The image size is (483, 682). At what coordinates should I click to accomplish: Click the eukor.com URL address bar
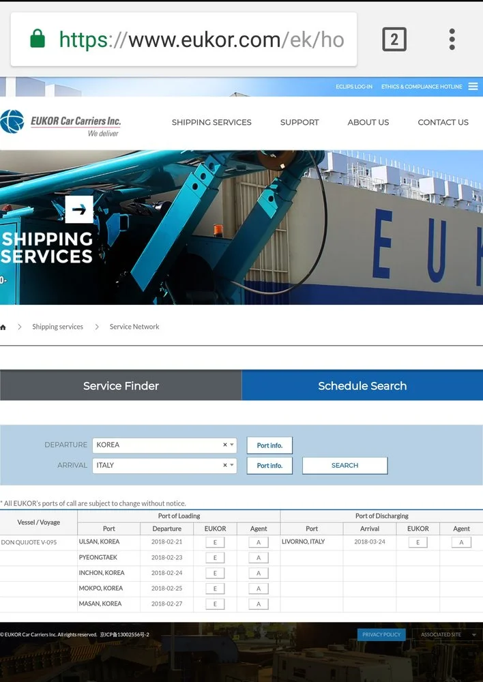184,39
